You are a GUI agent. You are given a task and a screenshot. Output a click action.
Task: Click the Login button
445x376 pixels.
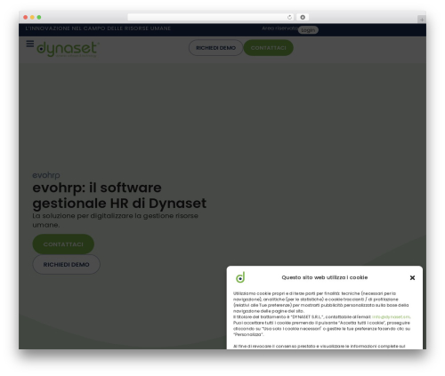(308, 30)
